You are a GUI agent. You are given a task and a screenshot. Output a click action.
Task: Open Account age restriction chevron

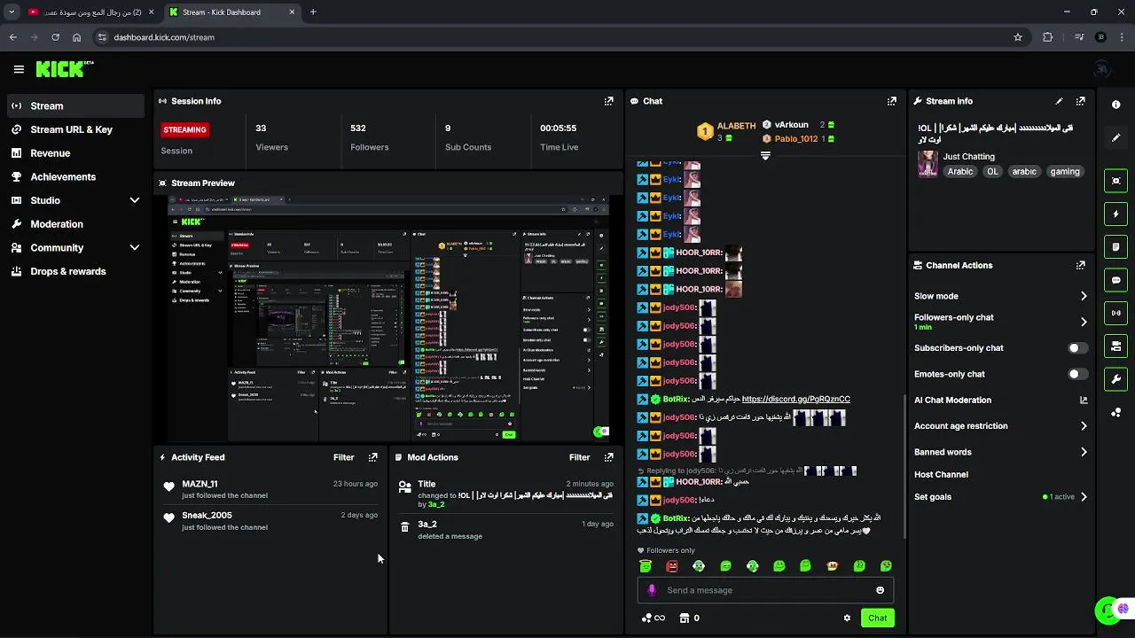click(x=1083, y=426)
